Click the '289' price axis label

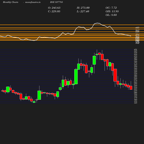[135, 79]
